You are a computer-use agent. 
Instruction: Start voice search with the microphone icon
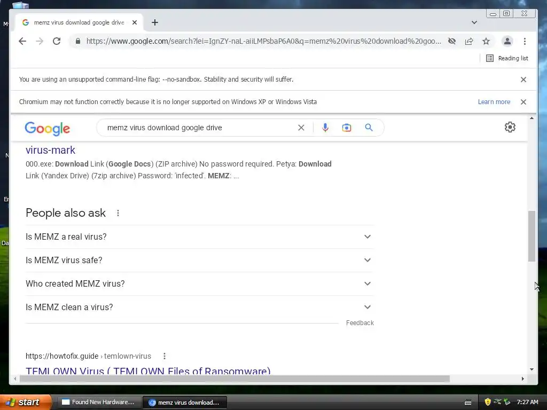[x=325, y=128]
